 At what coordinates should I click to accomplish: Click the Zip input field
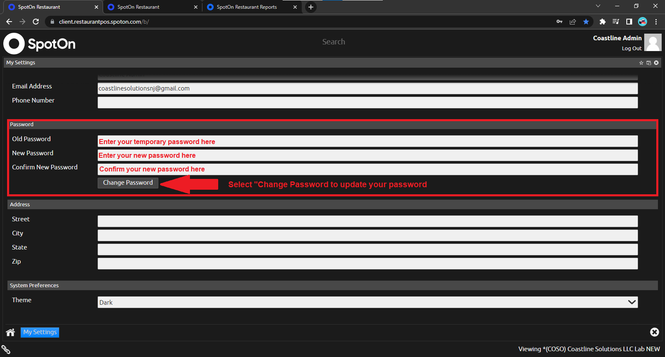(x=368, y=264)
